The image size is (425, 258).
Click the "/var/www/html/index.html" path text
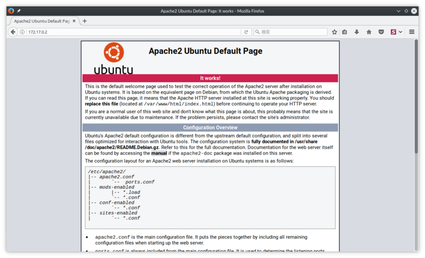179,104
